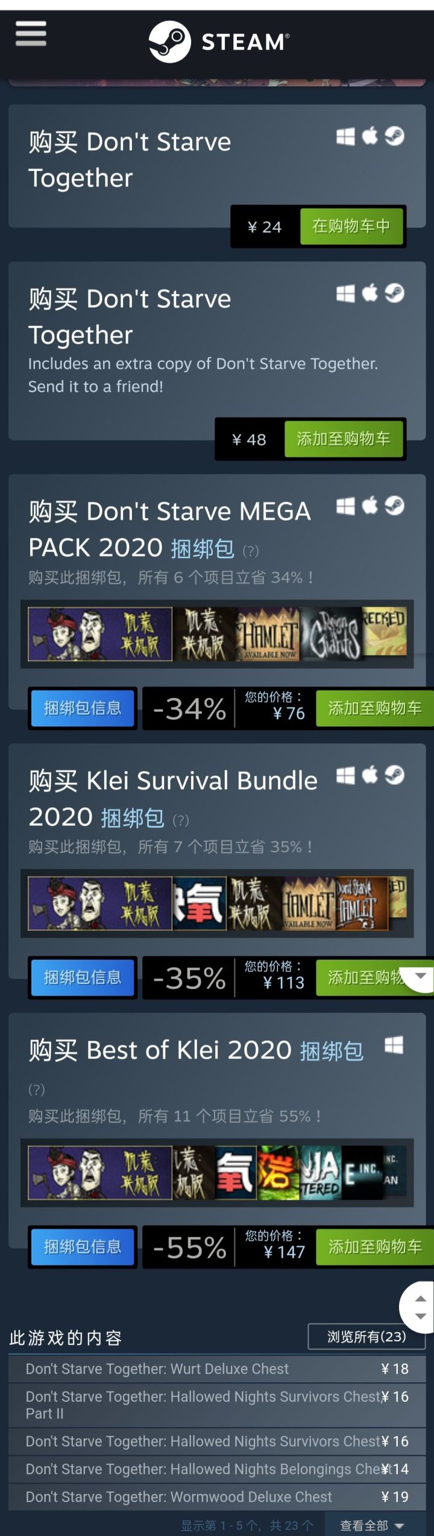Click the Windows platform icon on Best of Klei
The height and width of the screenshot is (1536, 434).
pyautogui.click(x=394, y=1045)
